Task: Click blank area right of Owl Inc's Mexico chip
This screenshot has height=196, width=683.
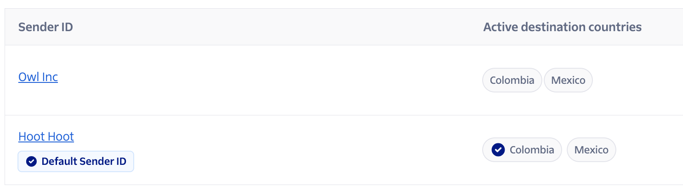Action: click(x=638, y=81)
